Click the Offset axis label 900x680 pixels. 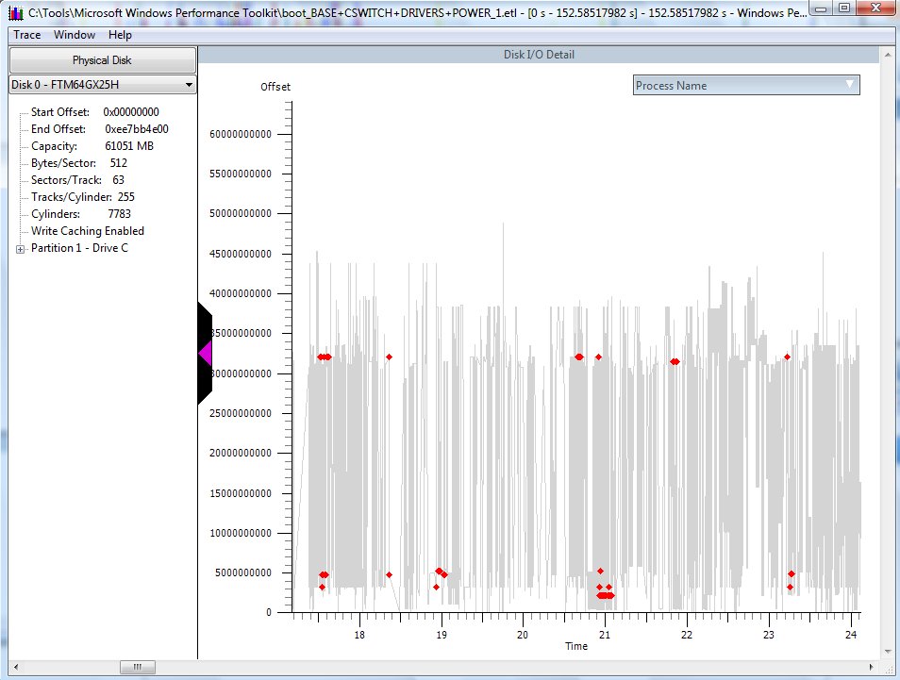(x=275, y=87)
